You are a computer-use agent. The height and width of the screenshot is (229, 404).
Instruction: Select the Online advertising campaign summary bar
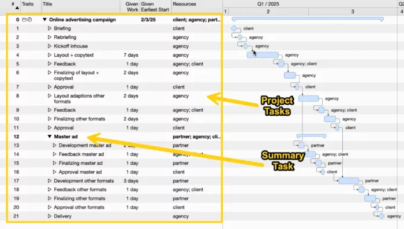click(308, 19)
